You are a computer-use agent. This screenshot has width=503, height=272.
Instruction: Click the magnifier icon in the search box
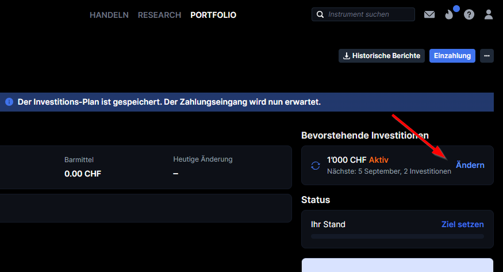[319, 14]
